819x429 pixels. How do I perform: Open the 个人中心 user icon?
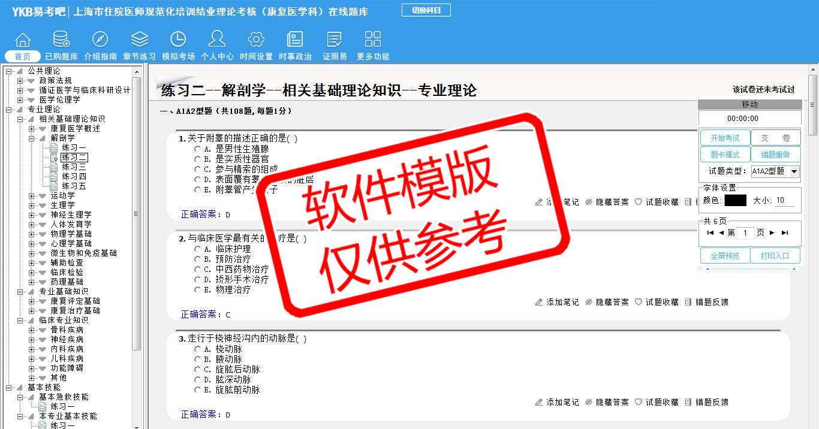coord(217,40)
